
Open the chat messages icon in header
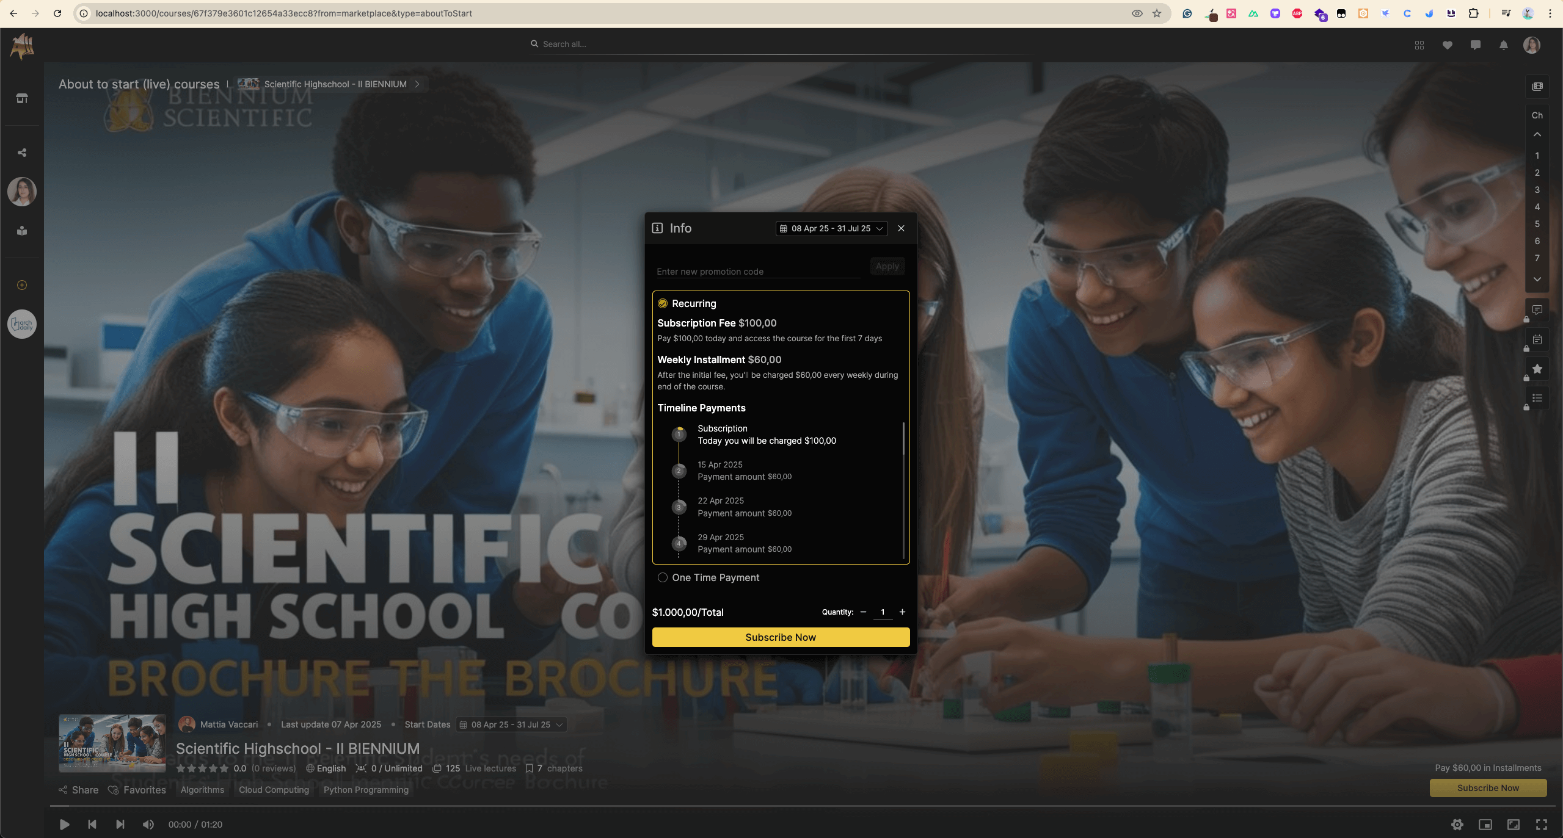1475,45
